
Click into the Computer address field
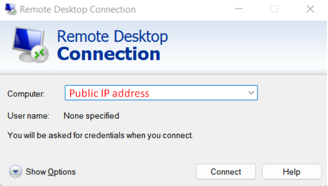161,93
